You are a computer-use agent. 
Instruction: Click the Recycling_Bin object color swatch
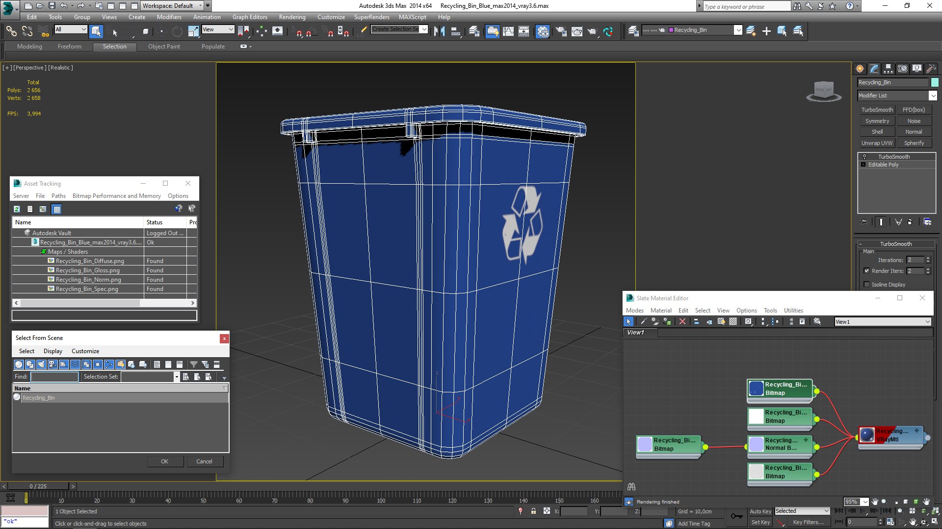pyautogui.click(x=935, y=82)
